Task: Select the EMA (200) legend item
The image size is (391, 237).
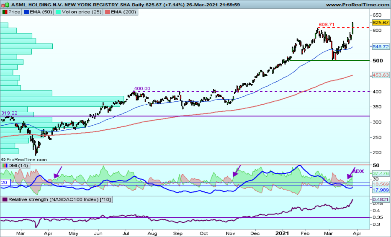Action: (x=121, y=12)
